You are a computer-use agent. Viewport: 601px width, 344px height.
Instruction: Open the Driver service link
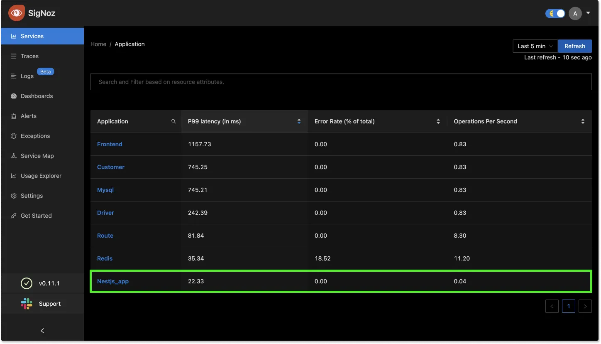tap(105, 213)
